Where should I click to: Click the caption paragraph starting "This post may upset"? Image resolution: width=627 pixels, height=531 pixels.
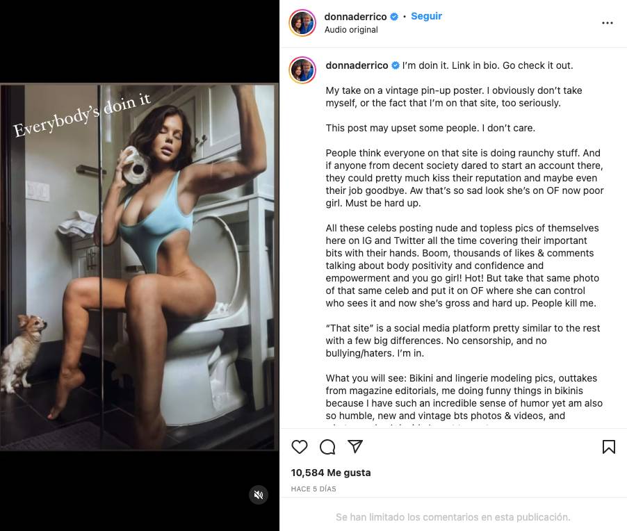[430, 128]
